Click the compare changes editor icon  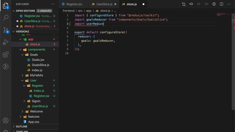184,4
